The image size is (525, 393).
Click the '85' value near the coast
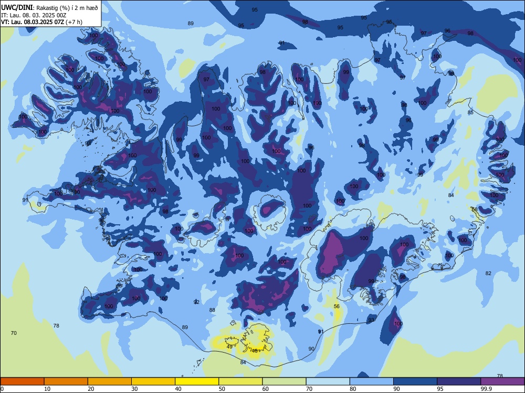(x=470, y=113)
